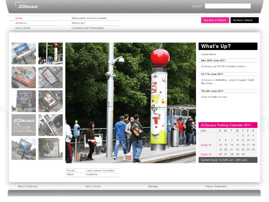Screen dimensions: 269x202
Task: Click Latest News label
Action: pyautogui.click(x=208, y=54)
